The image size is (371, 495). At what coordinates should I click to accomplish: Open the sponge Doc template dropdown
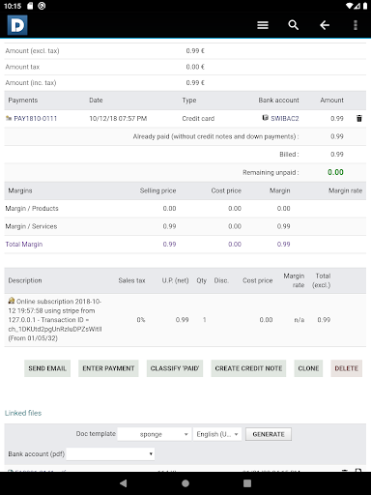[x=154, y=434]
